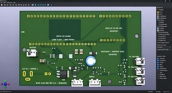Rotate Y clockwise toolbar icon
The image size is (172, 93).
pyautogui.click(x=24, y=5)
